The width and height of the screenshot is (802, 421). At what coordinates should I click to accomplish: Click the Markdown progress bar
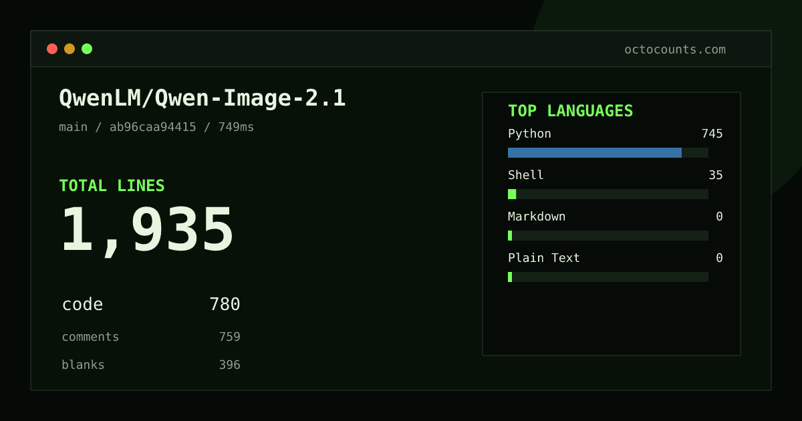[x=608, y=235]
